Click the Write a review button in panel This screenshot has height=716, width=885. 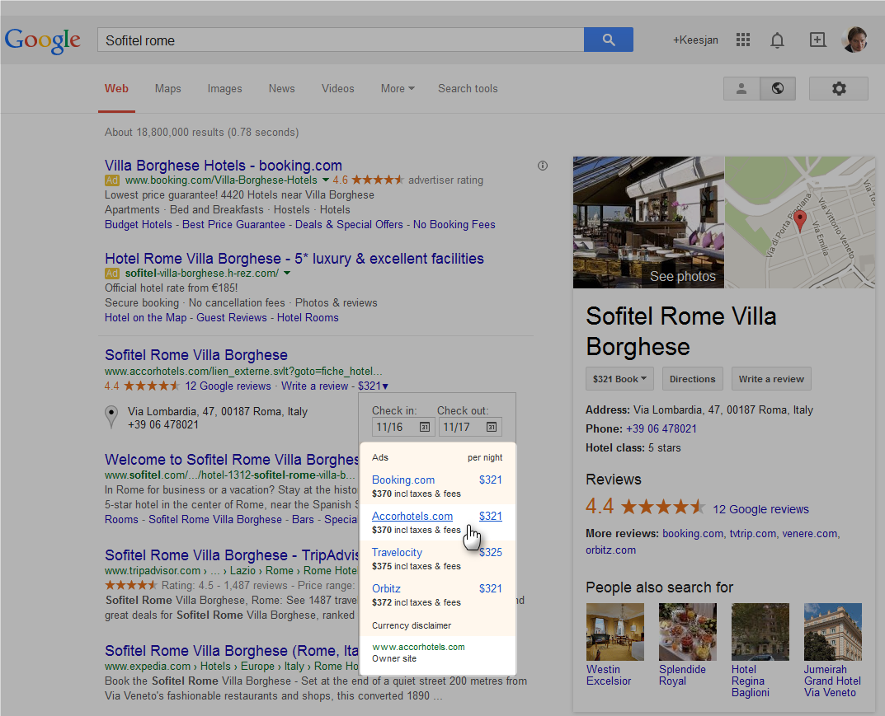tap(771, 379)
